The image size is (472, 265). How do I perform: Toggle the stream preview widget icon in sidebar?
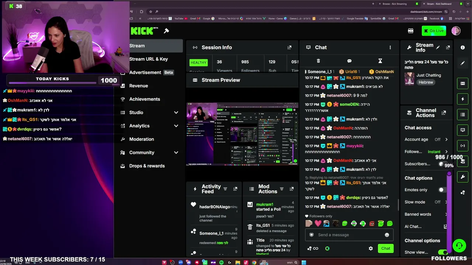pos(463,84)
